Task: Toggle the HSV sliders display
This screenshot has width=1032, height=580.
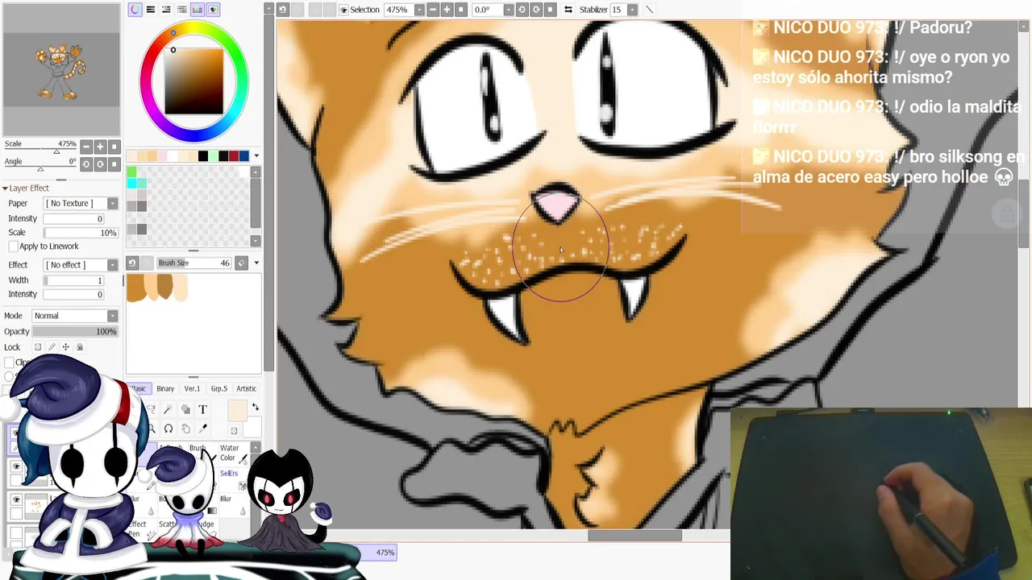Action: tap(166, 10)
